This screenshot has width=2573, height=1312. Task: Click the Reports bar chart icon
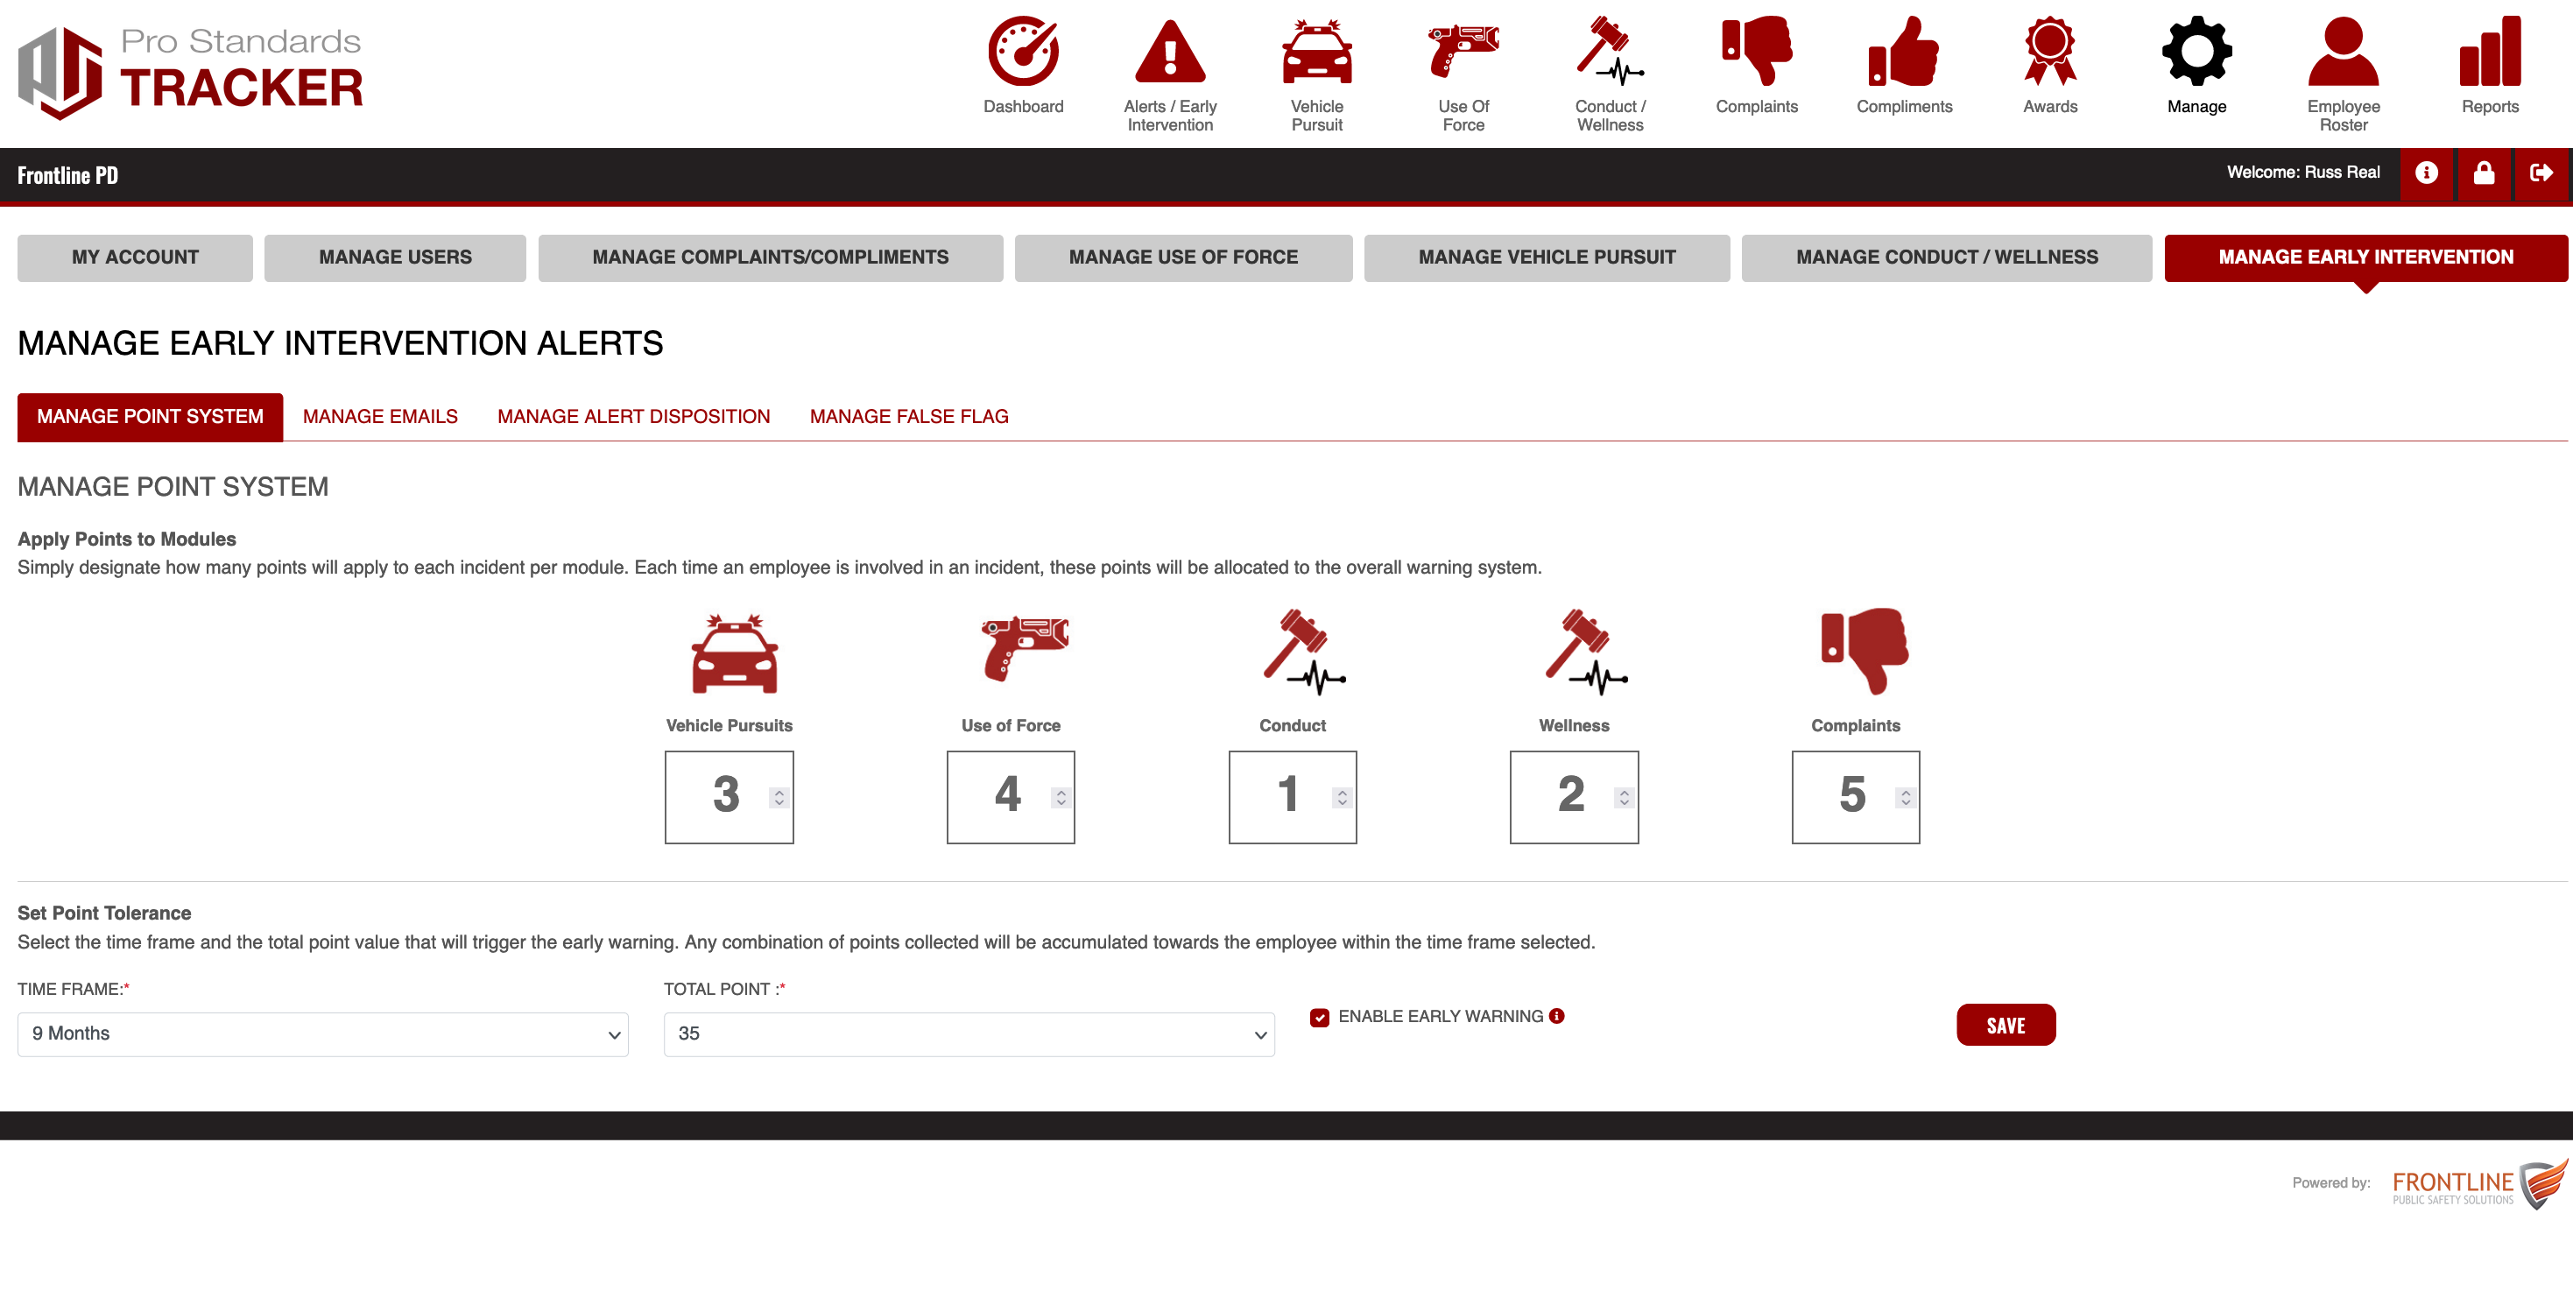(x=2489, y=51)
